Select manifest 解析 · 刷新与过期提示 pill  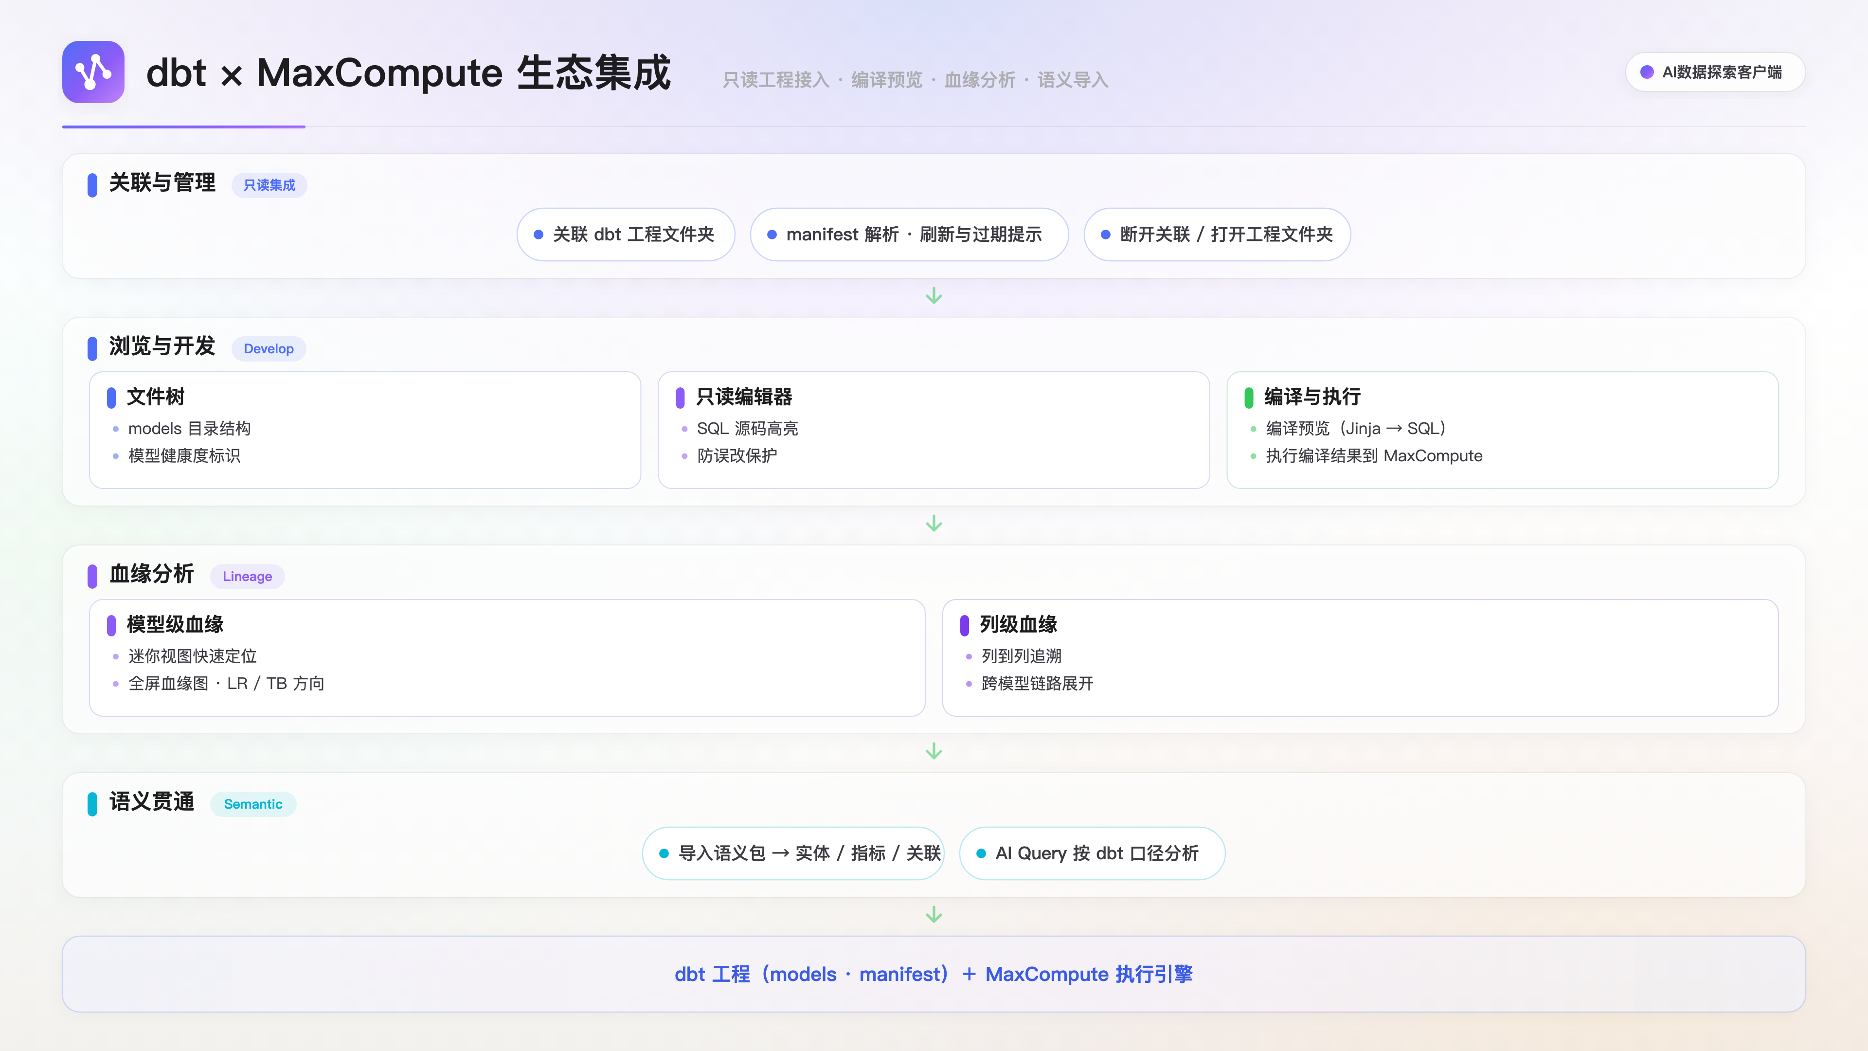(x=909, y=234)
